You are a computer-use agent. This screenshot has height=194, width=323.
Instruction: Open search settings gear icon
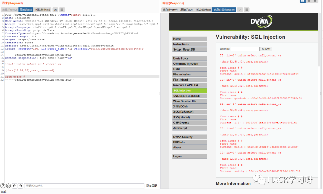click(x=8, y=186)
